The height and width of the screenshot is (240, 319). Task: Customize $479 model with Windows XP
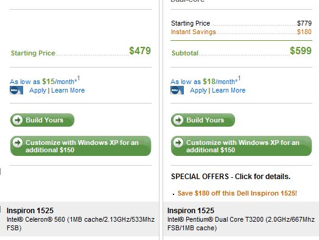[x=81, y=146]
